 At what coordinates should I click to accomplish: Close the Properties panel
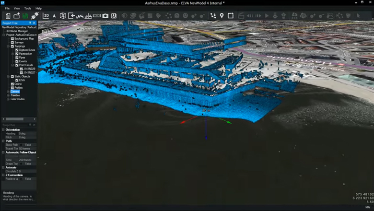point(34,125)
